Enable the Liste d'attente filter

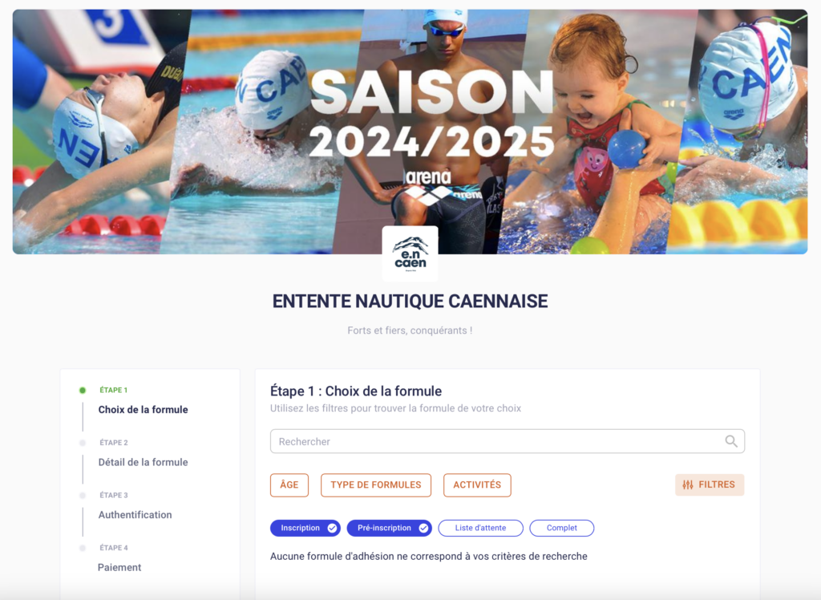click(480, 529)
